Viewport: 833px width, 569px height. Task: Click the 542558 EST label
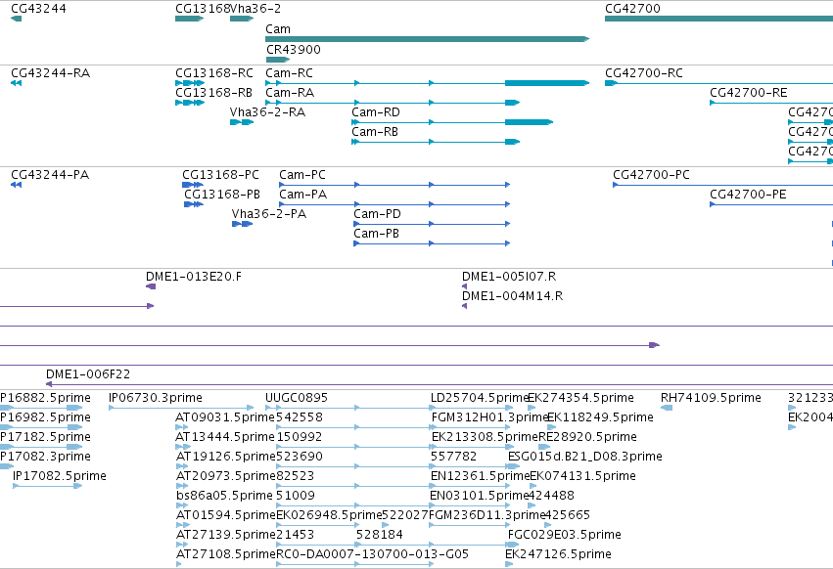coord(300,417)
